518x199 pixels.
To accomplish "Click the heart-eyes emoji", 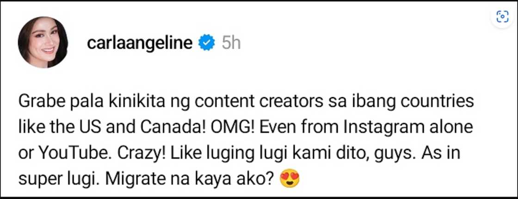I will click(x=290, y=179).
